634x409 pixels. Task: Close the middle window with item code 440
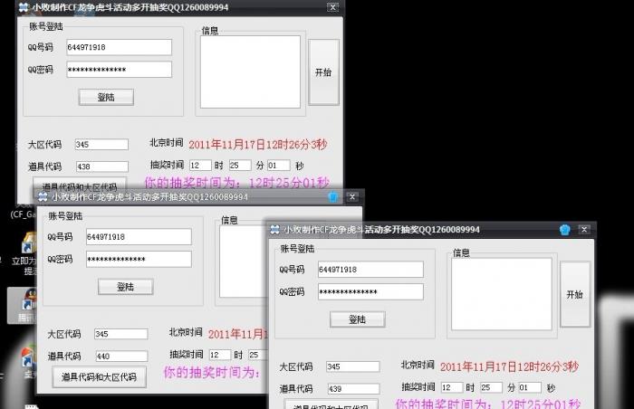(352, 197)
